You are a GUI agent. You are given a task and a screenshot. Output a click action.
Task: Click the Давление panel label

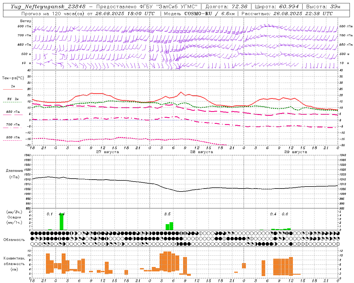click(14, 171)
